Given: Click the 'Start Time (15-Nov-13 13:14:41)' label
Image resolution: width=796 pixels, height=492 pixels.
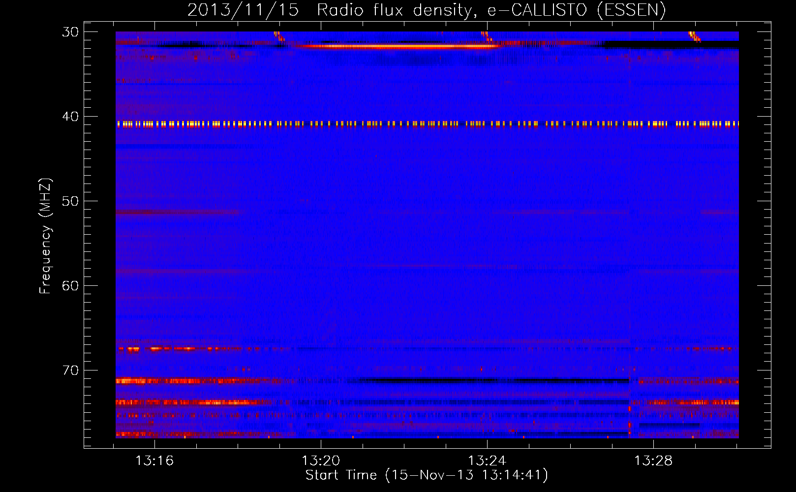Looking at the screenshot, I should 427,475.
